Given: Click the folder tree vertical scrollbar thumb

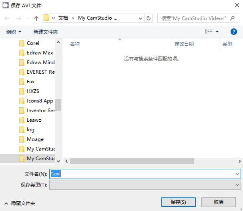Looking at the screenshot, I should (x=58, y=105).
